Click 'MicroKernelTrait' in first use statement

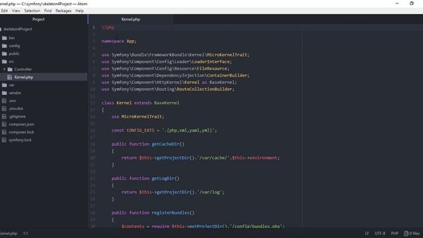(x=227, y=55)
